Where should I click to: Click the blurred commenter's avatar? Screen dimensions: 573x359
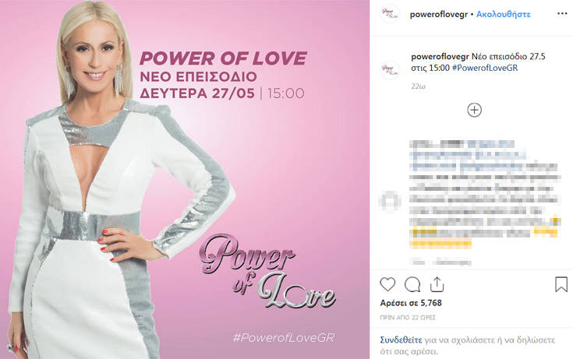click(x=390, y=200)
